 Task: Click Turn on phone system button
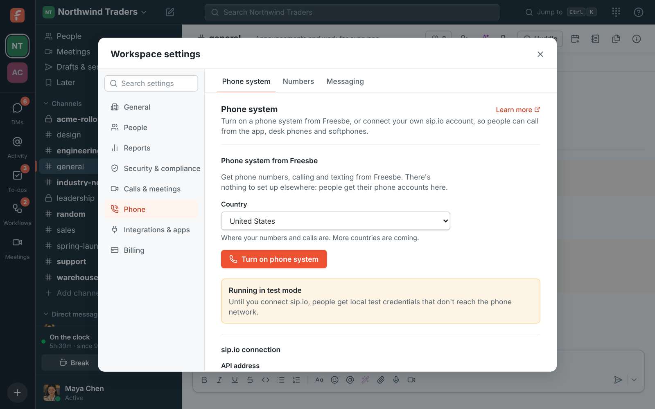click(x=274, y=259)
